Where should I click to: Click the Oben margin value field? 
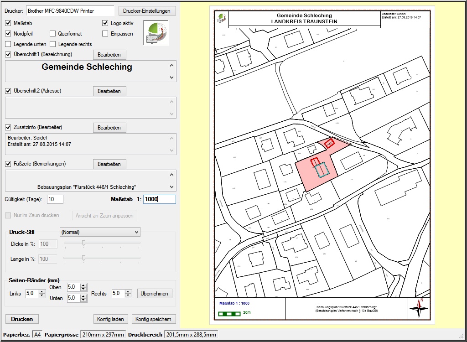(x=74, y=287)
